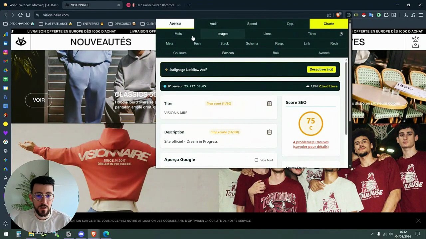Image resolution: width=426 pixels, height=239 pixels.
Task: Click the VOIR button on banner
Action: pyautogui.click(x=39, y=100)
